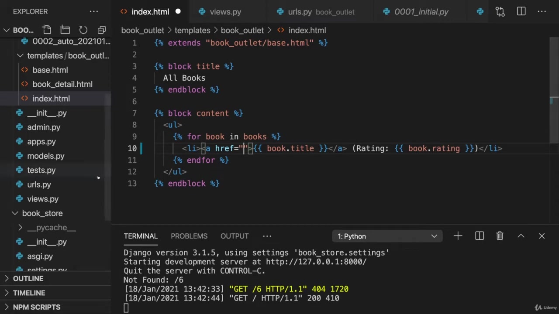Viewport: 559px width, 314px height.
Task: Refresh the Explorer file tree
Action: 83,30
